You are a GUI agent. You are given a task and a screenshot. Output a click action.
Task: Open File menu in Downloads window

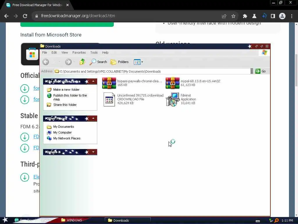point(45,52)
